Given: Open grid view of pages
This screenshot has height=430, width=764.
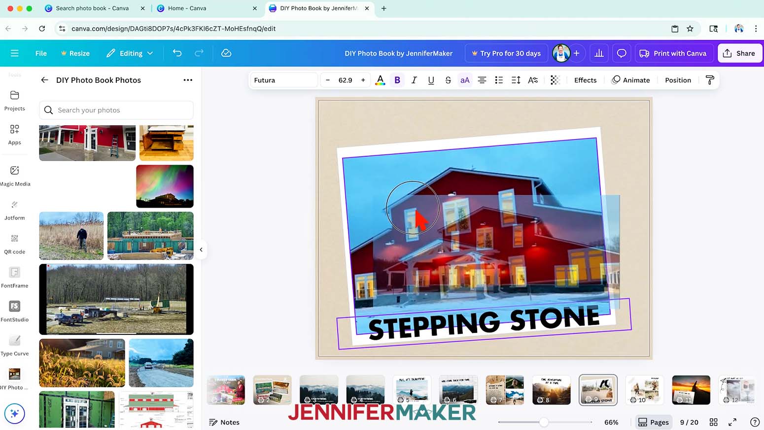Looking at the screenshot, I should (x=713, y=422).
